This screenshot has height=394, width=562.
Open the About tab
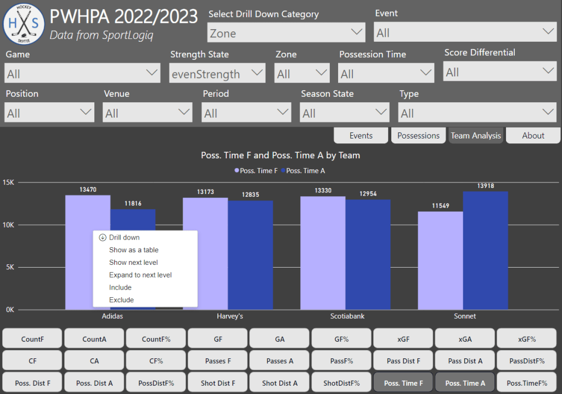(533, 136)
